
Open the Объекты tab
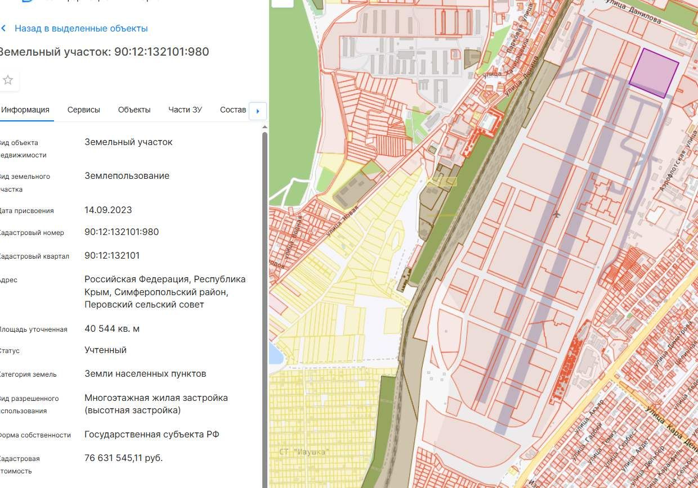point(134,110)
